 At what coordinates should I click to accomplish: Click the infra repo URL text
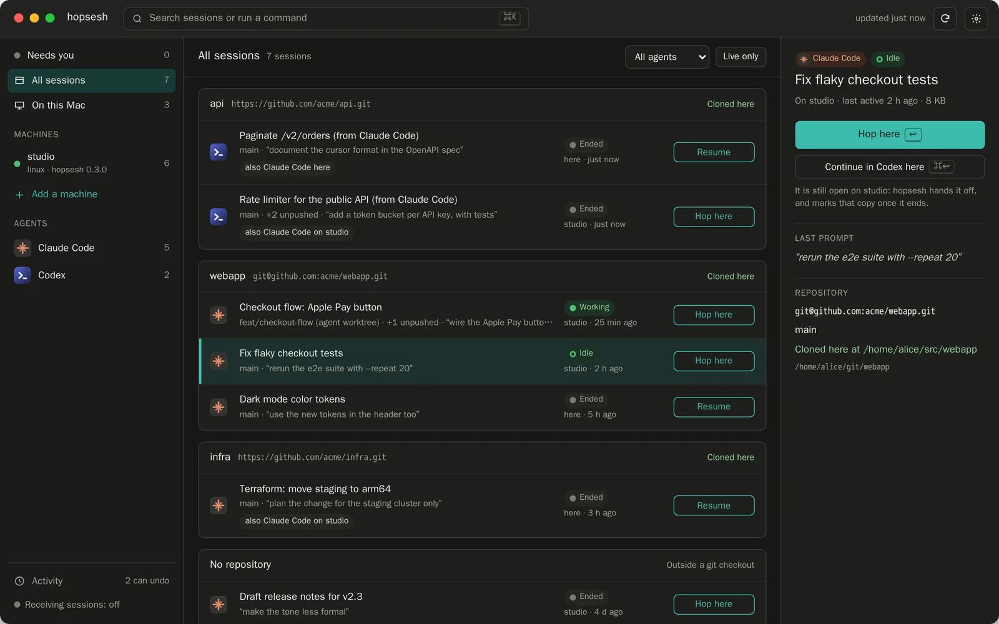coord(312,457)
